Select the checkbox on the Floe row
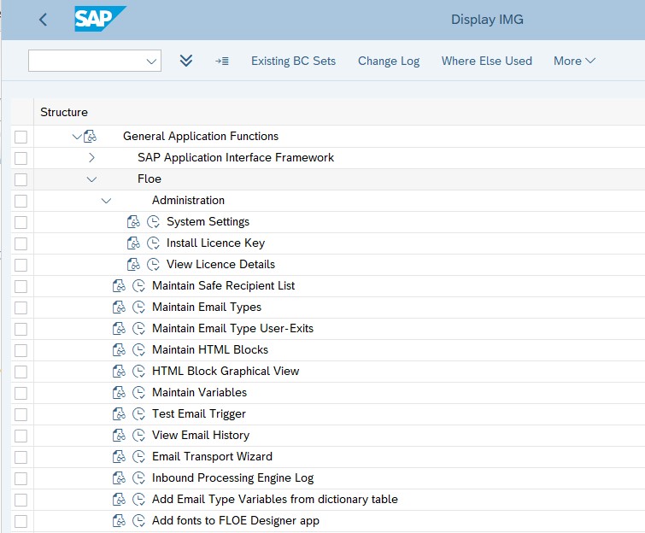 tap(21, 179)
